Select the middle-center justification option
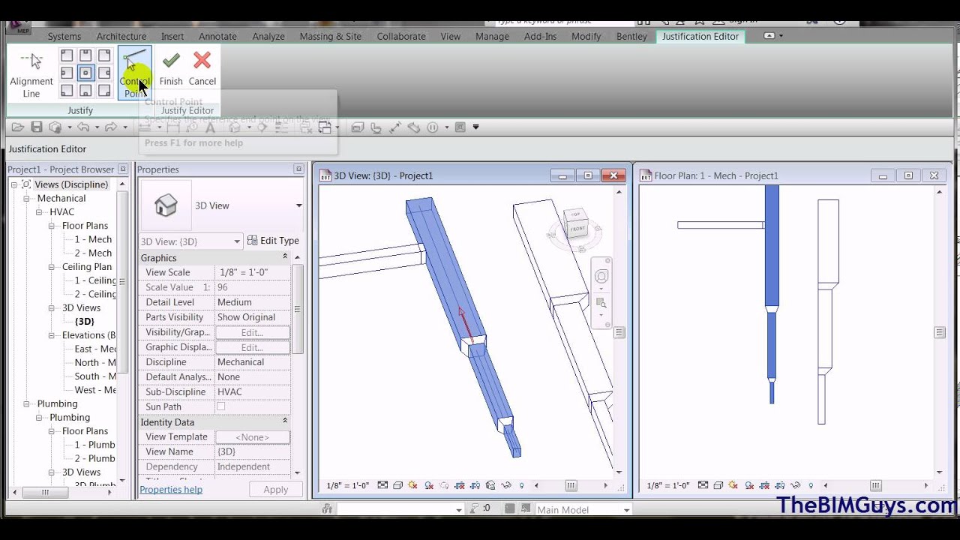This screenshot has height=540, width=960. coord(85,73)
